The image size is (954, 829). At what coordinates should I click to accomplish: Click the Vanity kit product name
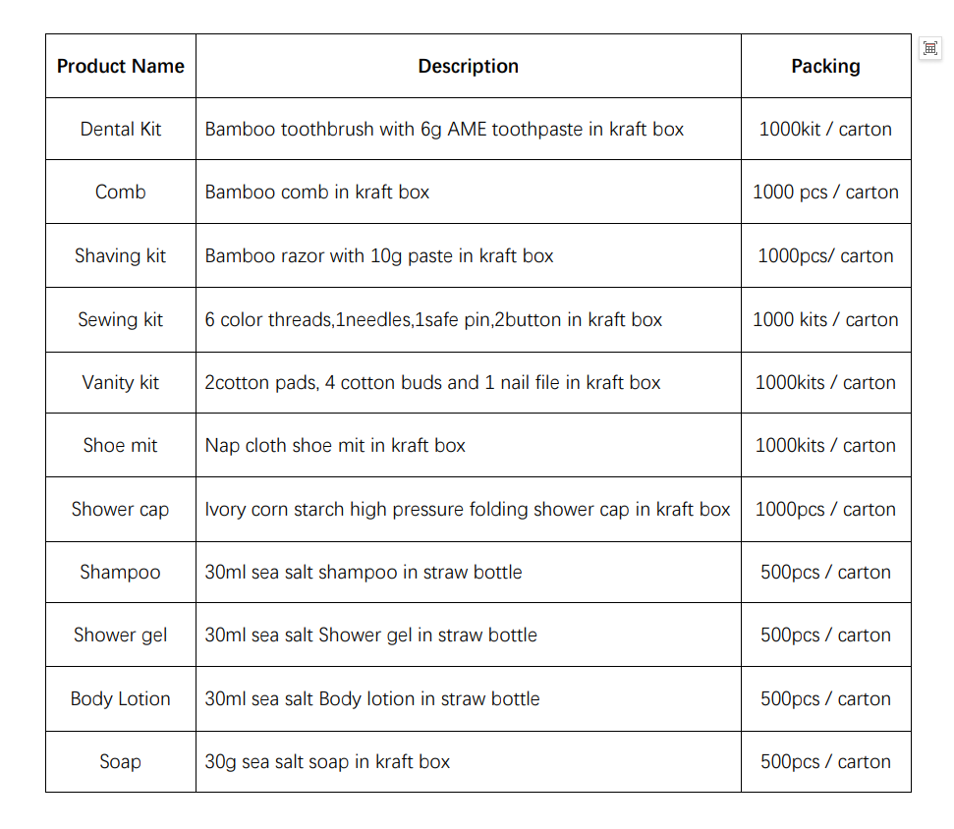coord(121,382)
